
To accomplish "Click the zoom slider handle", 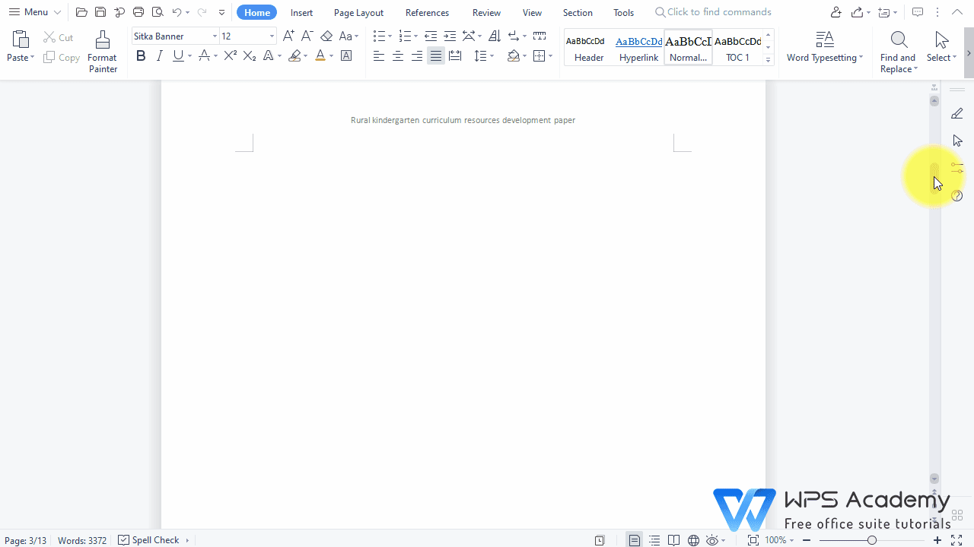I will coord(872,540).
